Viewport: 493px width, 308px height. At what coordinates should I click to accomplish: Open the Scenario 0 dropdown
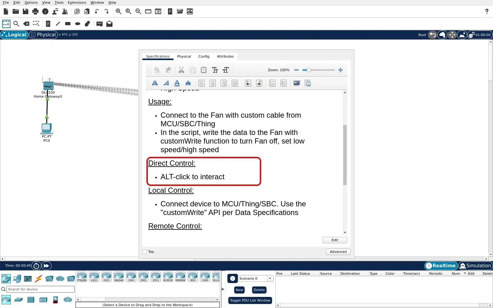(270, 278)
